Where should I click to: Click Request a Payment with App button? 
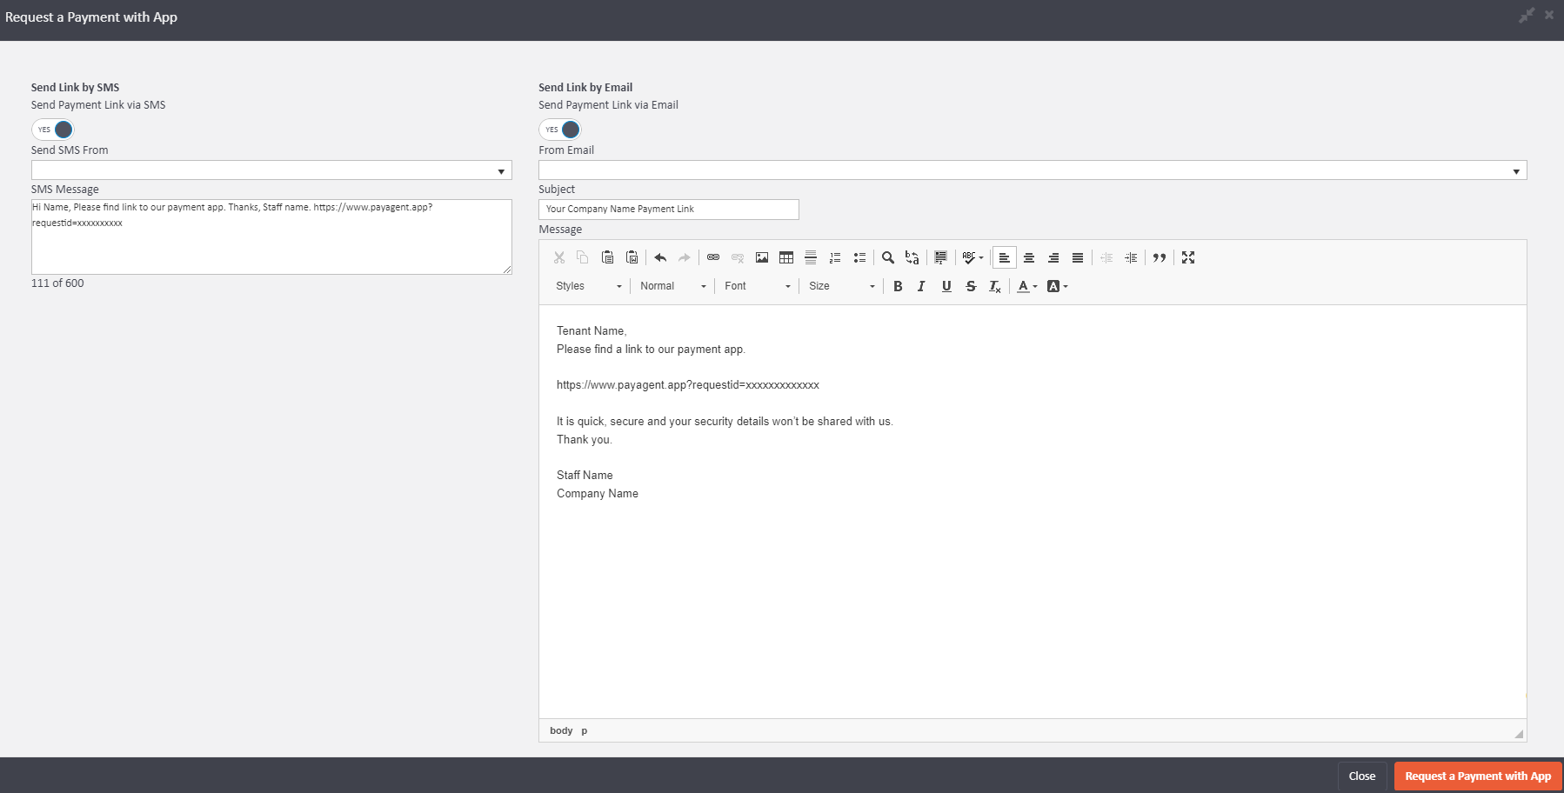click(1477, 776)
